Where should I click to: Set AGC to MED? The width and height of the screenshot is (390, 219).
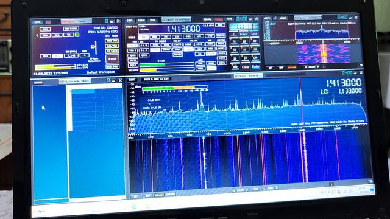tap(200, 69)
